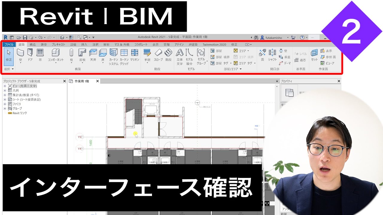Open the search binoculars icon

[x=256, y=38]
